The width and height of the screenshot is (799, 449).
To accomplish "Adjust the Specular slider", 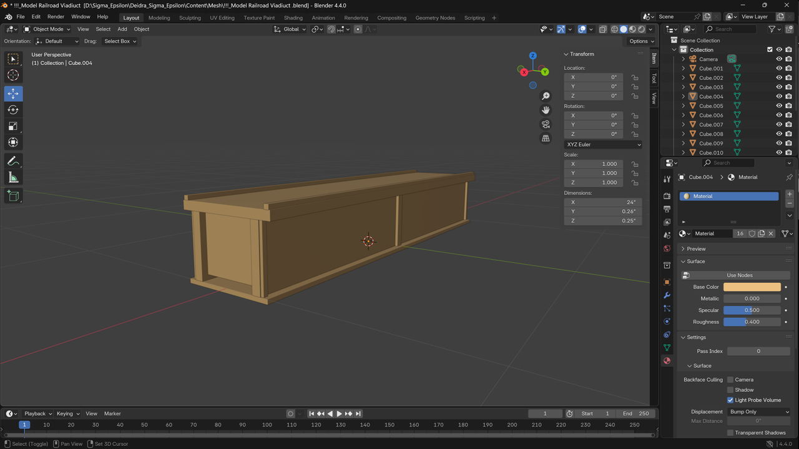I will pos(752,310).
